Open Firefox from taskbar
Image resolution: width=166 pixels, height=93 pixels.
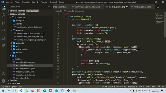point(33,91)
